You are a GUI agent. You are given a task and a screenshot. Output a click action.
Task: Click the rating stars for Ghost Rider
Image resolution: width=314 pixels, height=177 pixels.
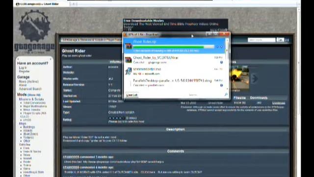tap(117, 118)
